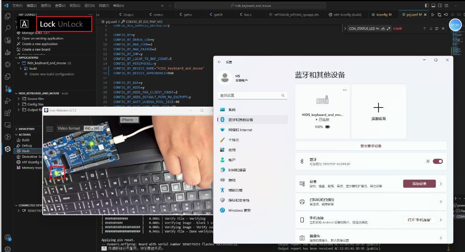Open 打印机和扫描仪 settings row
Viewport: 465px width, 252px height.
[x=371, y=202]
